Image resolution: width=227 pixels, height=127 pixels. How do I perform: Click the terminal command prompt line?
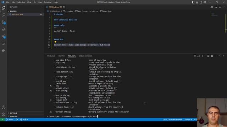click(x=72, y=116)
